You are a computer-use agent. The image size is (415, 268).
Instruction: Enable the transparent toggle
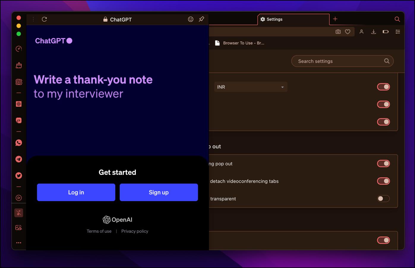(384, 199)
